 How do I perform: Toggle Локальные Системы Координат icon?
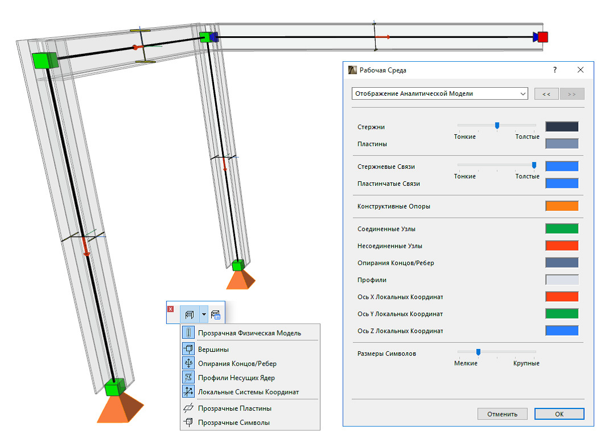click(188, 392)
